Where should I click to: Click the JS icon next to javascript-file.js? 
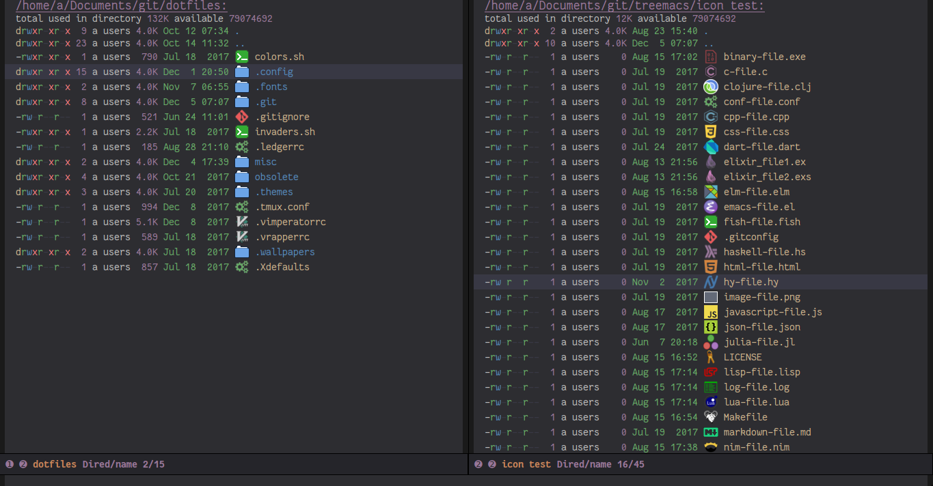coord(710,312)
